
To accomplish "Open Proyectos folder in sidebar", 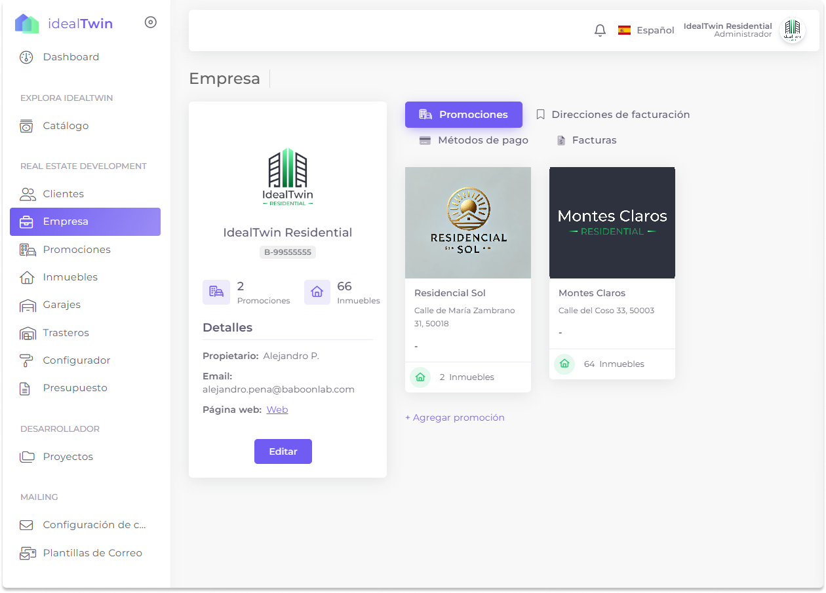I will click(x=68, y=457).
